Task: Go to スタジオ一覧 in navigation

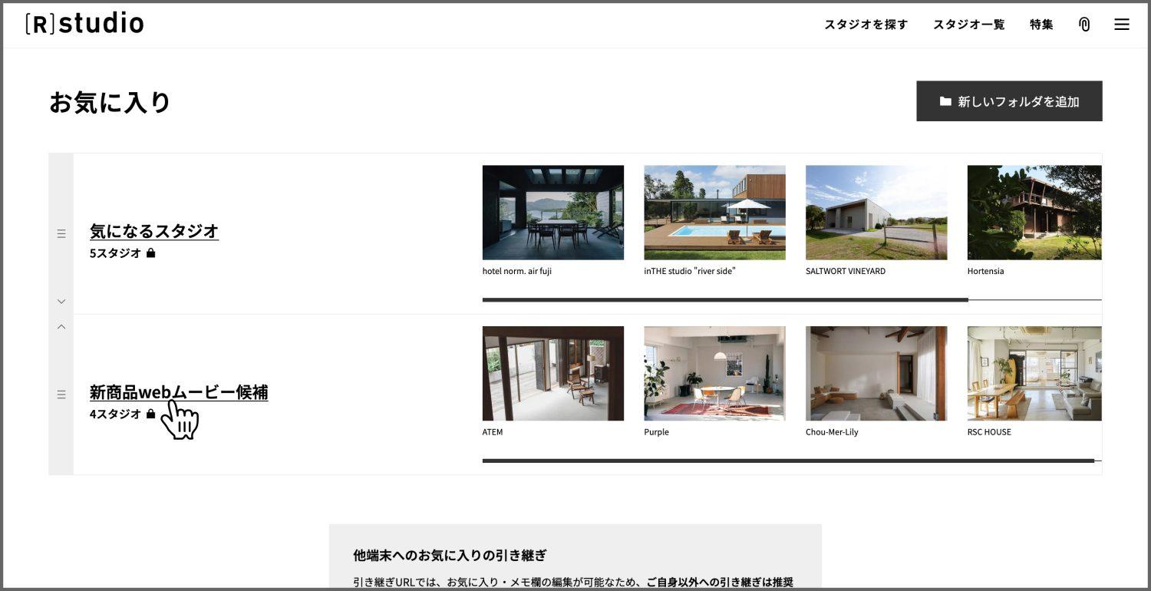Action: [968, 25]
